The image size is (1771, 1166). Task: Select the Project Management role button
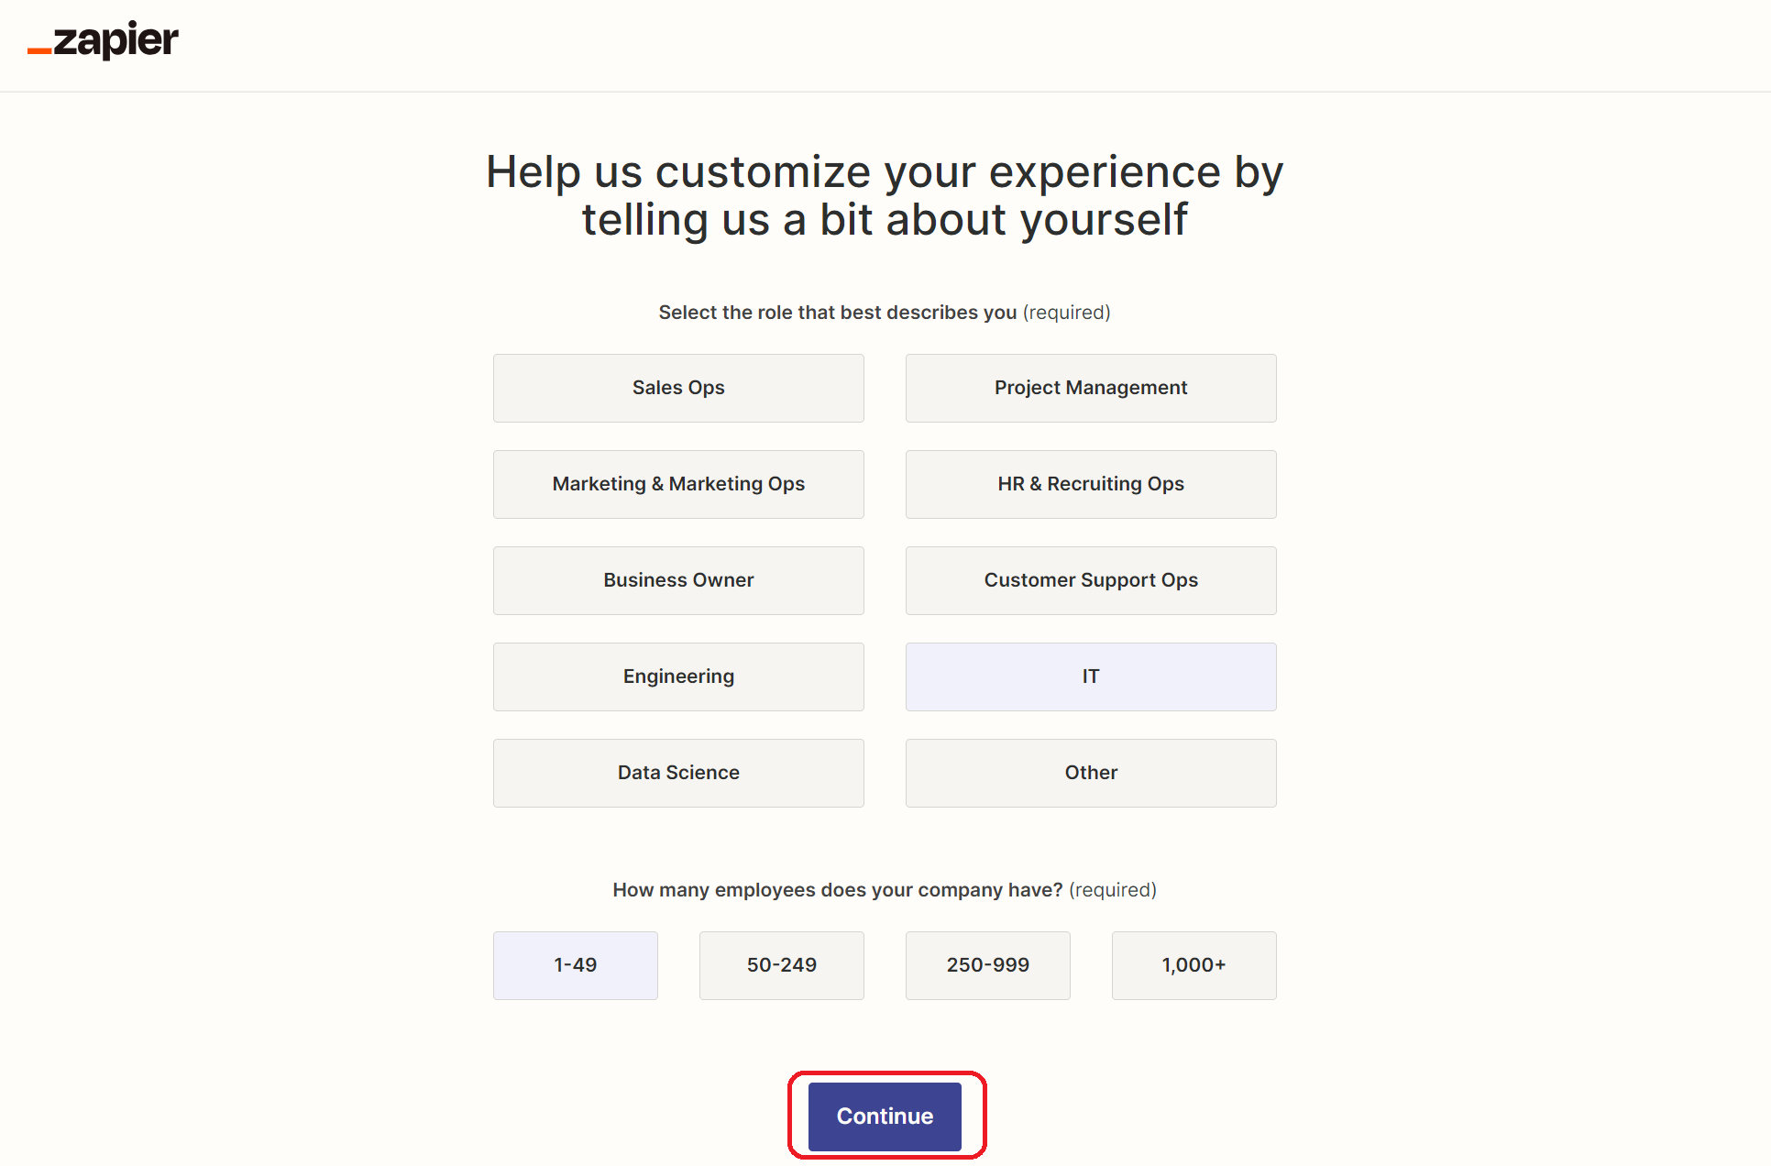(x=1091, y=387)
